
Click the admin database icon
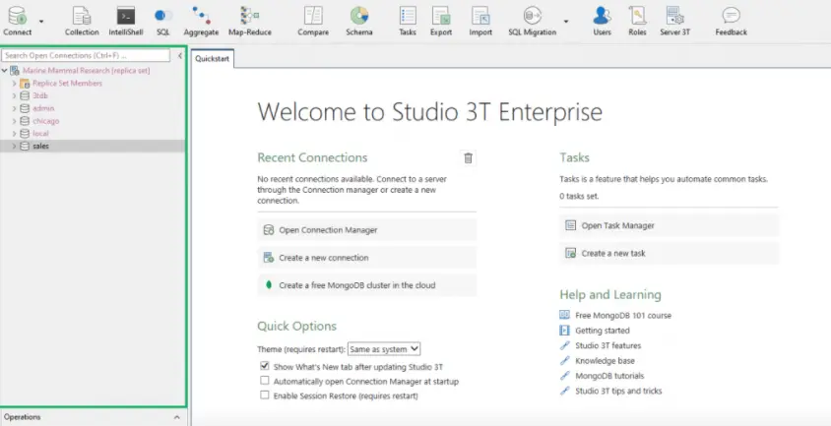click(x=25, y=108)
